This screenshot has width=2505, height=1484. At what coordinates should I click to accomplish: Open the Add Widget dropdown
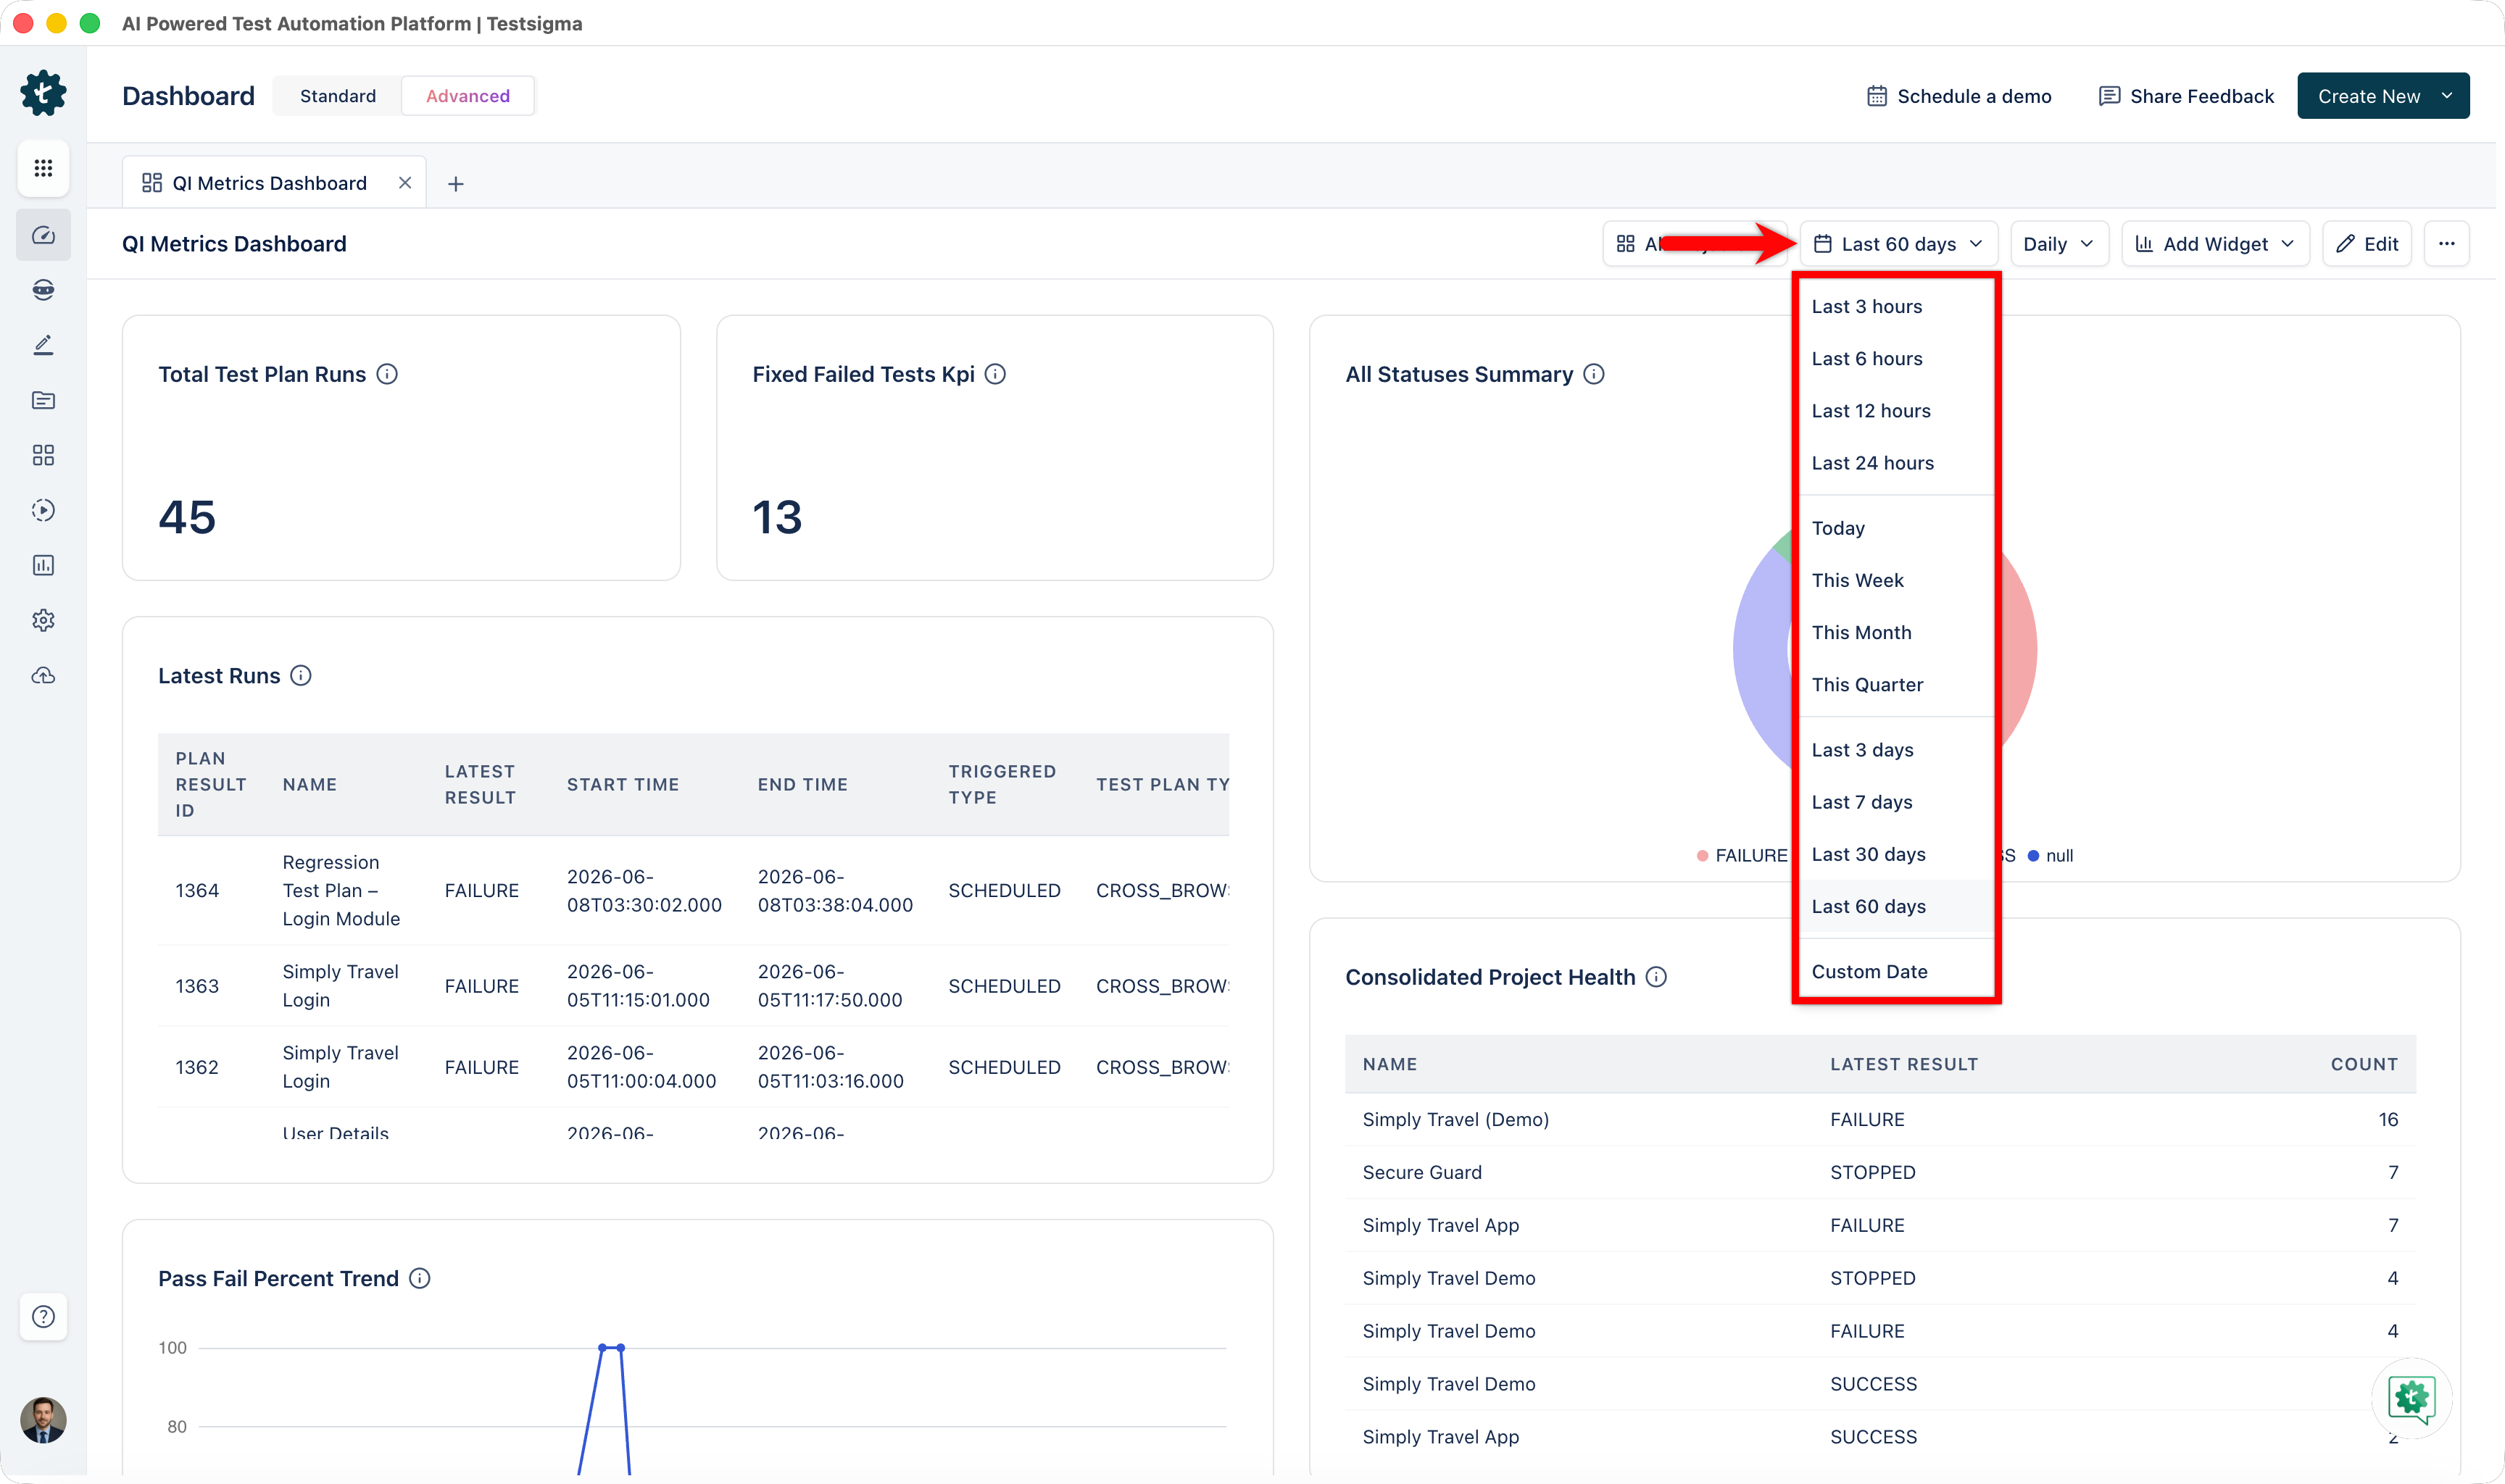tap(2215, 244)
